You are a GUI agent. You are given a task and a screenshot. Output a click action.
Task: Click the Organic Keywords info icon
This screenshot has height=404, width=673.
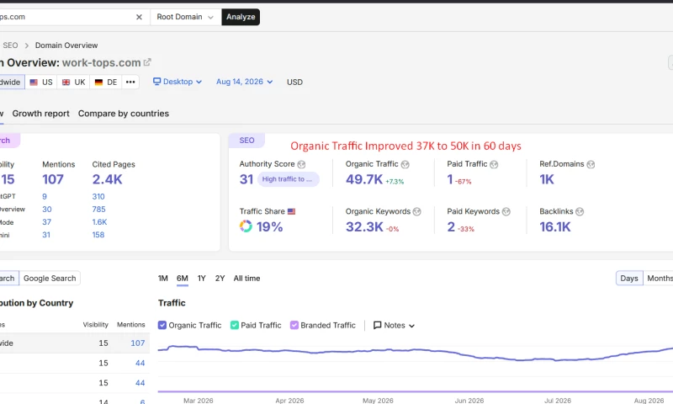(416, 211)
